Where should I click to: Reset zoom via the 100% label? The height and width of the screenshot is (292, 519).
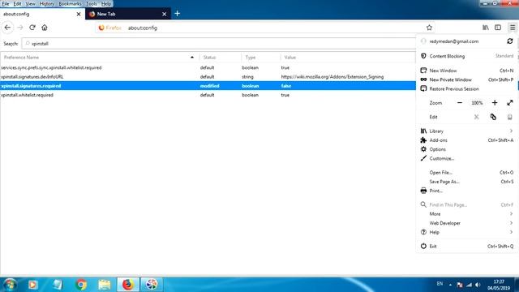point(477,103)
